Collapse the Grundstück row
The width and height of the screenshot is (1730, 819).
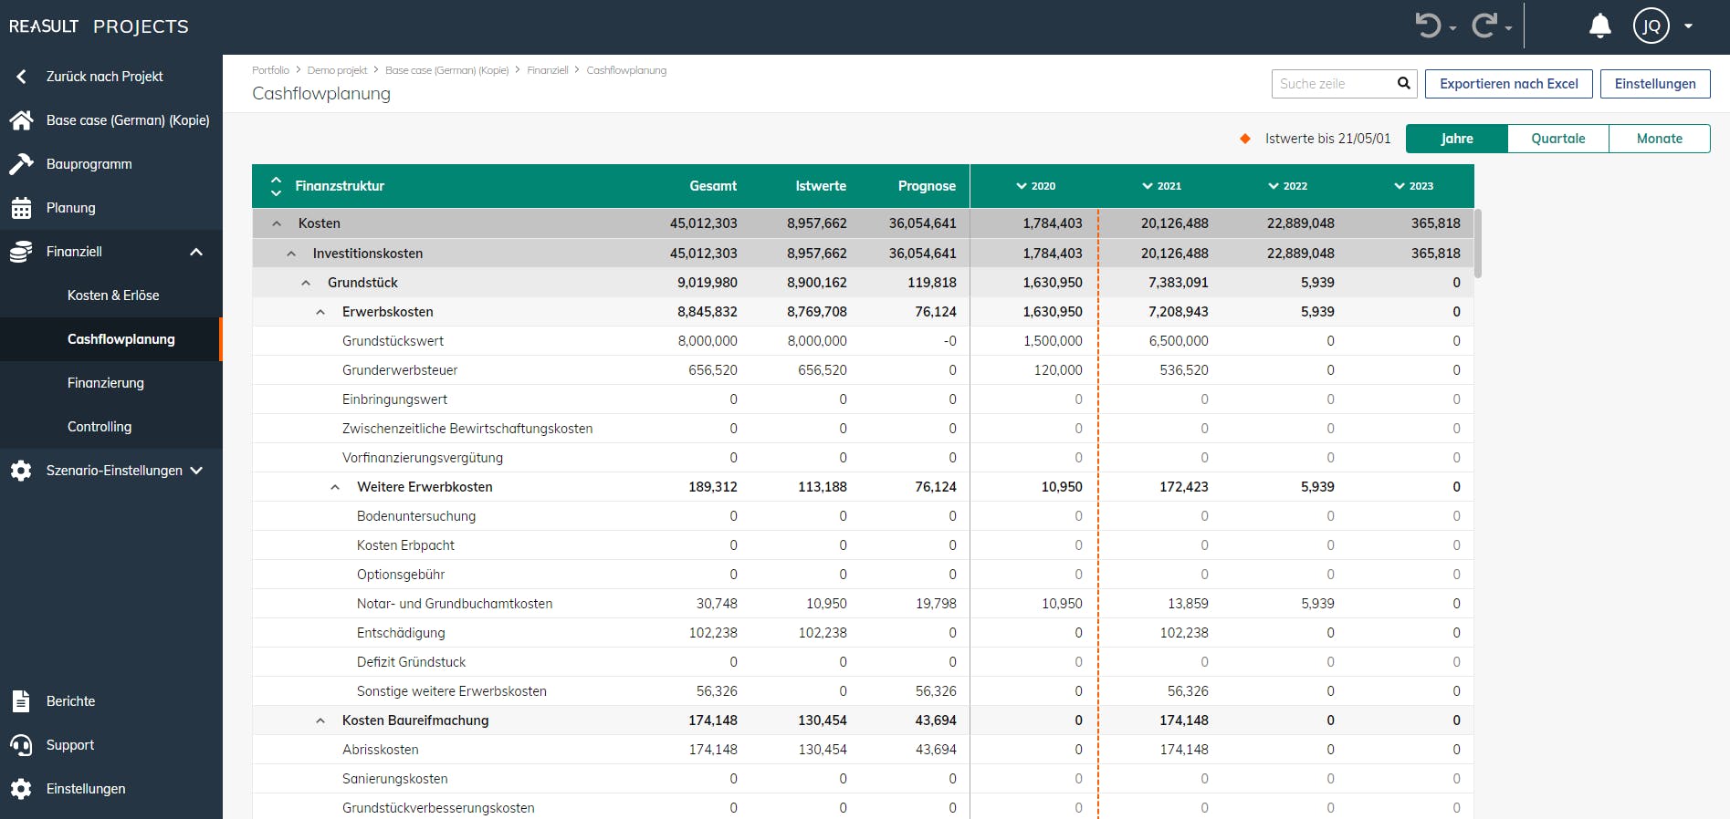coord(306,283)
